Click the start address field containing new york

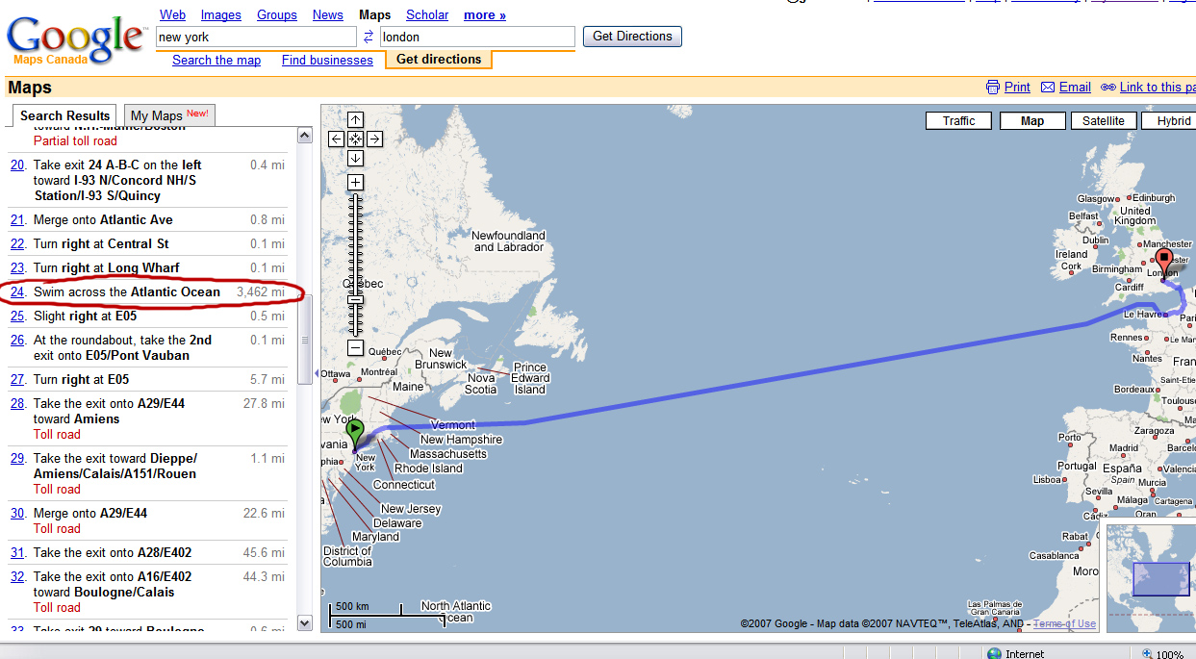pyautogui.click(x=256, y=37)
